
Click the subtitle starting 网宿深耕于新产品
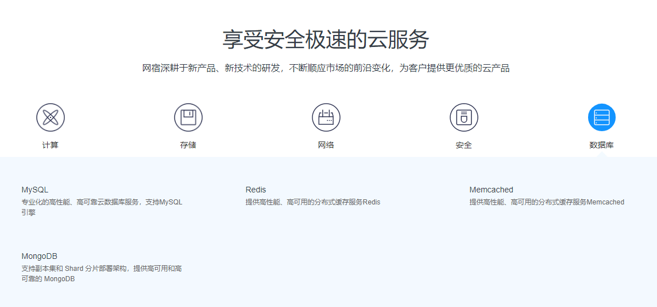pyautogui.click(x=326, y=68)
